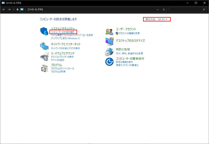Open アカウントの種類の変更 link
Screen dimensions: 209x144
[x=129, y=33]
